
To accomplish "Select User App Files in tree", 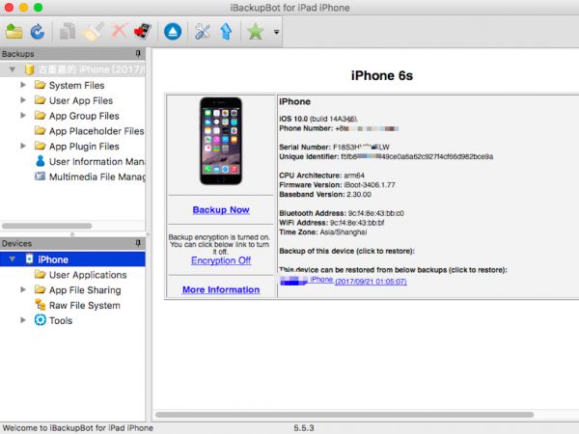I will point(81,100).
